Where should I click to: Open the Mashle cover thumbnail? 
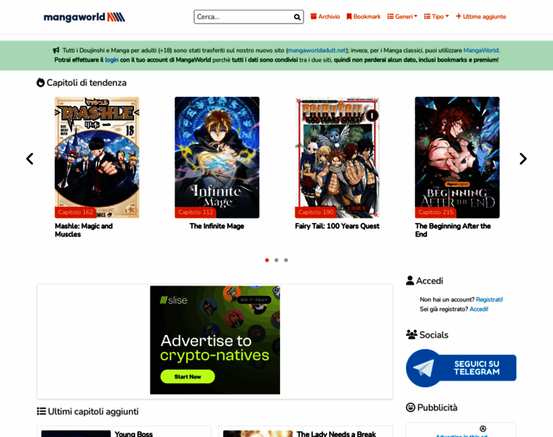click(97, 157)
